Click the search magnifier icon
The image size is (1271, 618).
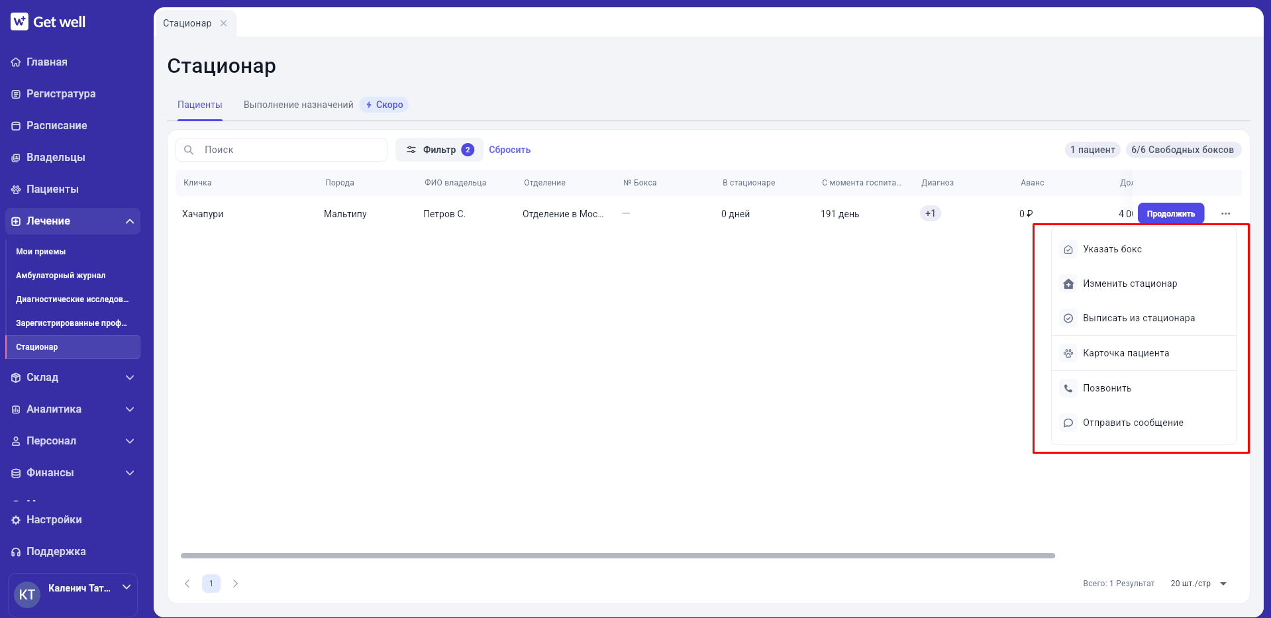pos(189,150)
